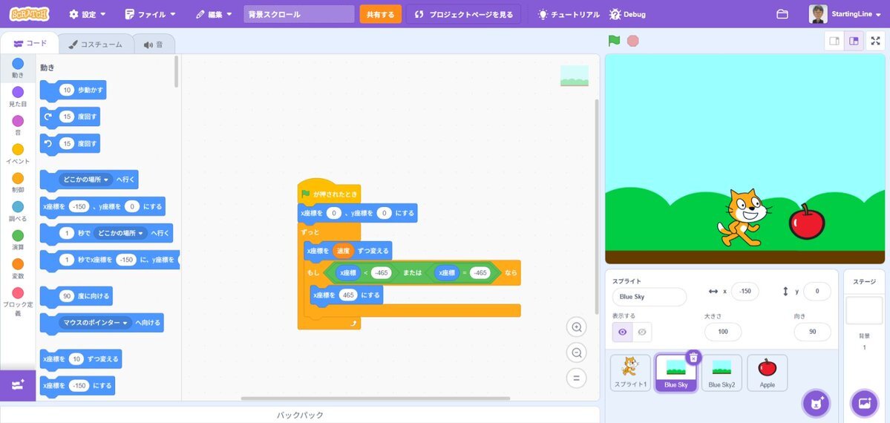This screenshot has height=423, width=890.
Task: Switch to the コスチューム costumes tab
Action: click(x=95, y=45)
